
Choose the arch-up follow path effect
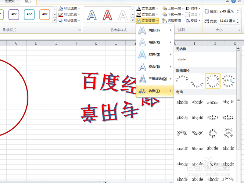(182, 81)
